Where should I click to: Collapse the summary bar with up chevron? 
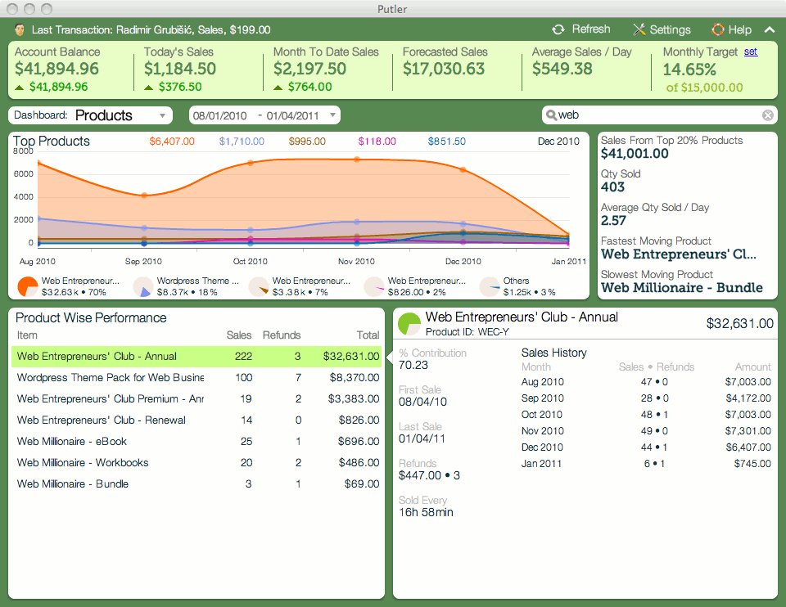(770, 29)
